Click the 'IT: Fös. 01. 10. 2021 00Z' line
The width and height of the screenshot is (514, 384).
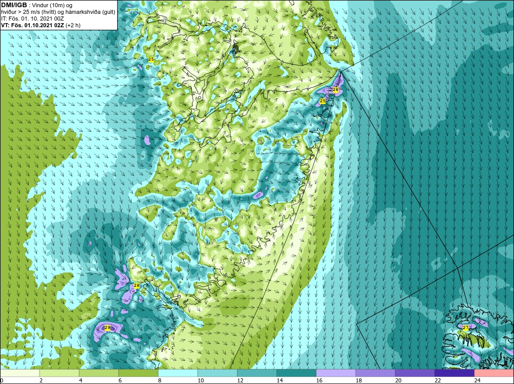click(x=32, y=19)
